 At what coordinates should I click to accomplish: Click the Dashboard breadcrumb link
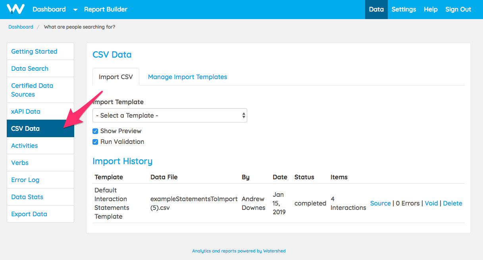coord(21,27)
